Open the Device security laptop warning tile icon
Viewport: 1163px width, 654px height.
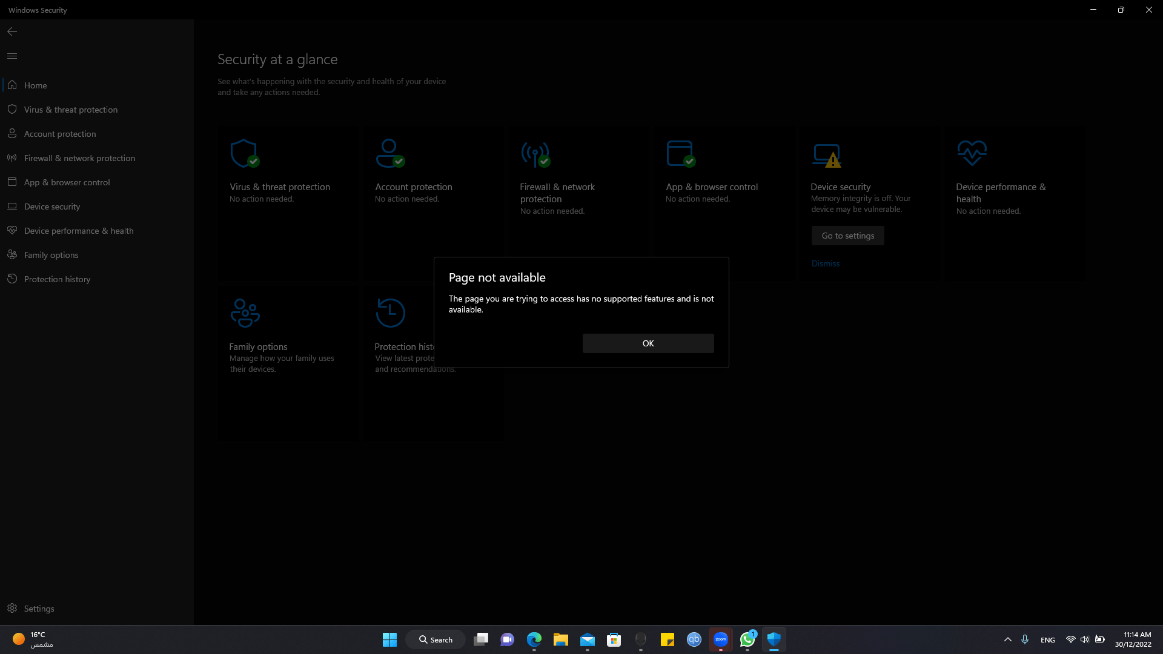[x=827, y=155]
